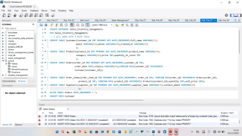Click the create stored procedure toolbar icon
The height and width of the screenshot is (136, 242).
[x=36, y=15]
